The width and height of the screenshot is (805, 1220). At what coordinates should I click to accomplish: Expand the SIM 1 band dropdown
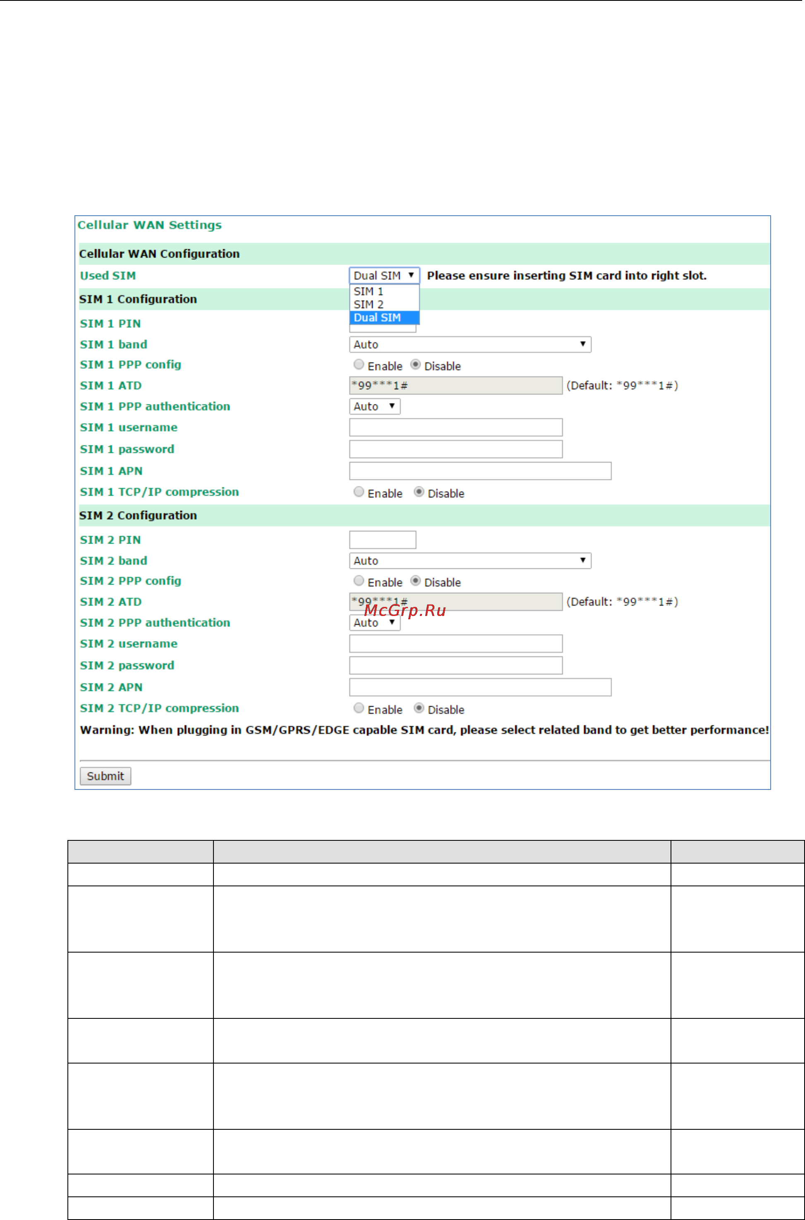470,344
